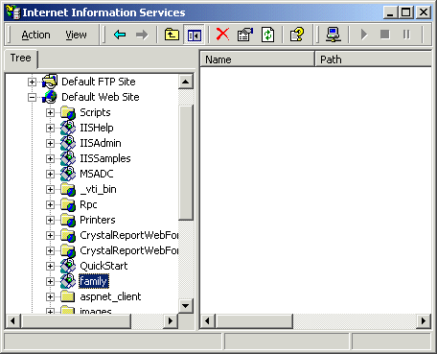Stop item with the square icon
This screenshot has height=354, width=437.
pos(385,35)
